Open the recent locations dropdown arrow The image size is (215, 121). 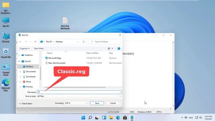[x=31, y=42]
